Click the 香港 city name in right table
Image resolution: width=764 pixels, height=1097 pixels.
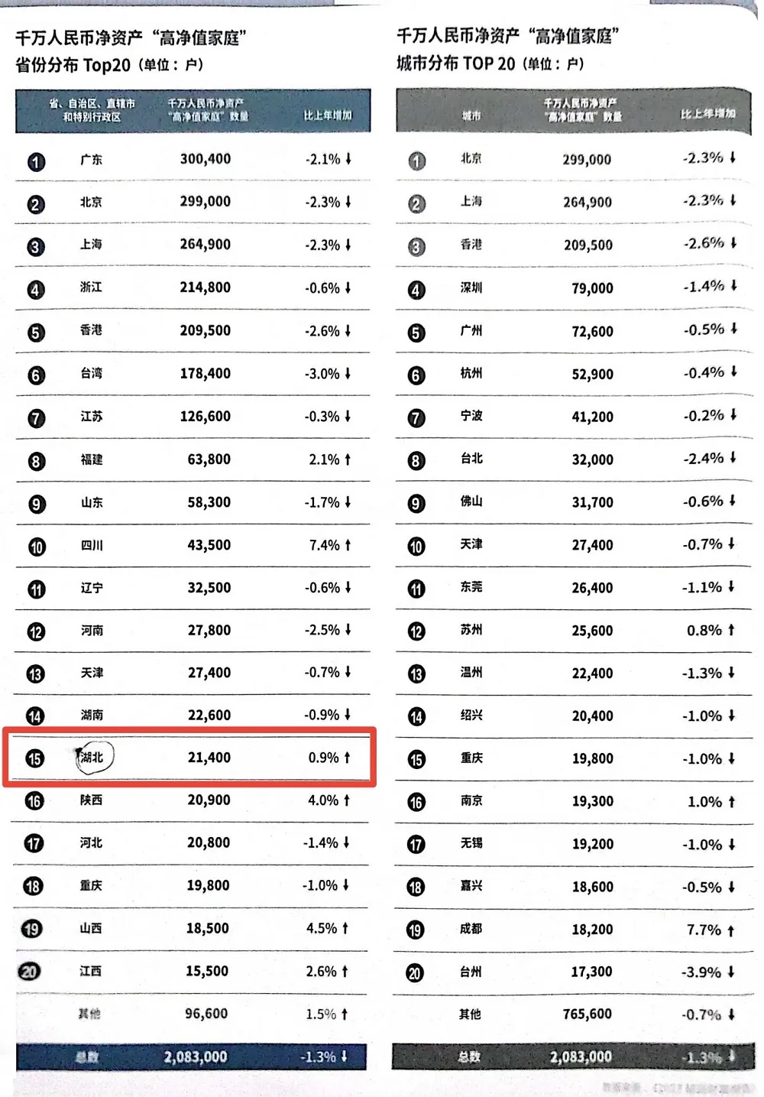(471, 245)
